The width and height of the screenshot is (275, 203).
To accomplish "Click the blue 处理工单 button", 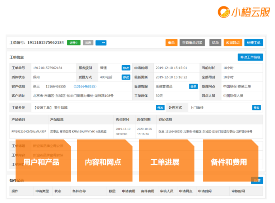I will (x=253, y=43).
